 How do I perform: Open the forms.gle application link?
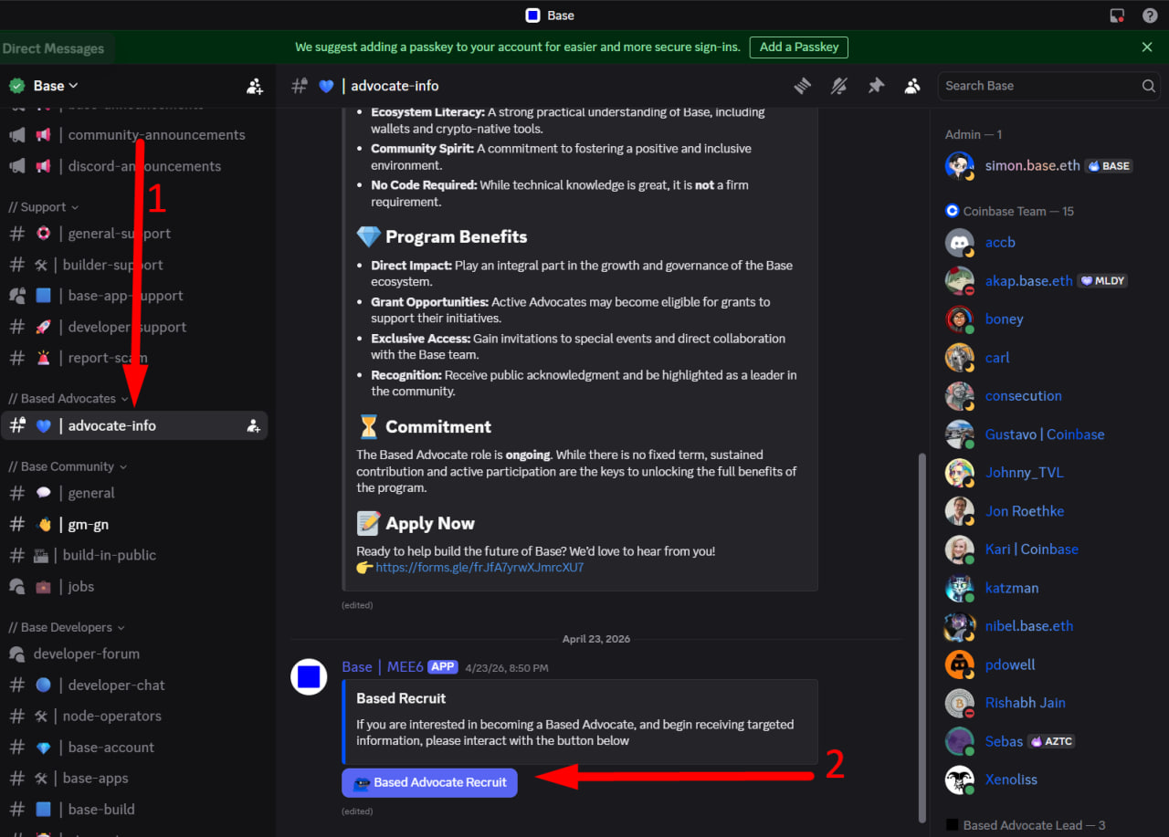point(479,568)
